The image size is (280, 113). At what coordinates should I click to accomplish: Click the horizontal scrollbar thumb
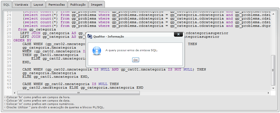78,93
